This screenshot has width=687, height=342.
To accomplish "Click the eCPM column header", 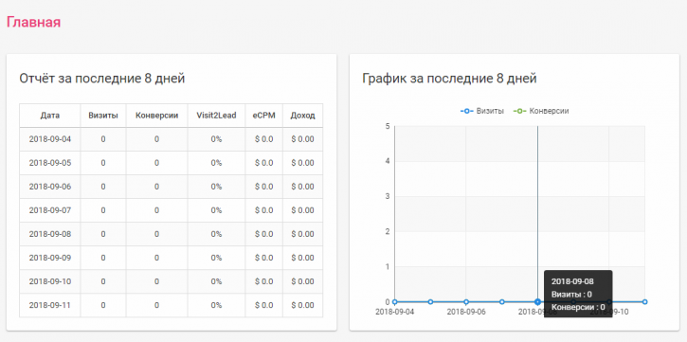I will point(263,116).
